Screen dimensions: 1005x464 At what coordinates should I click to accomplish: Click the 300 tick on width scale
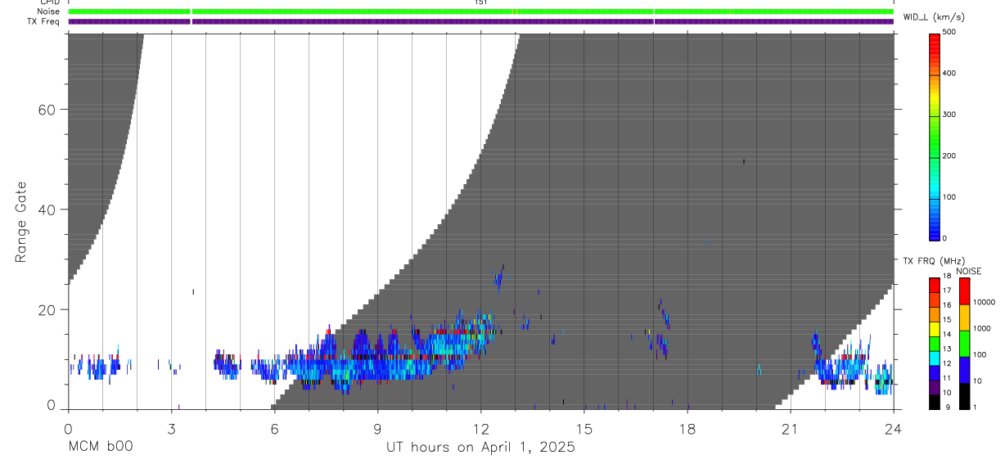coord(951,115)
